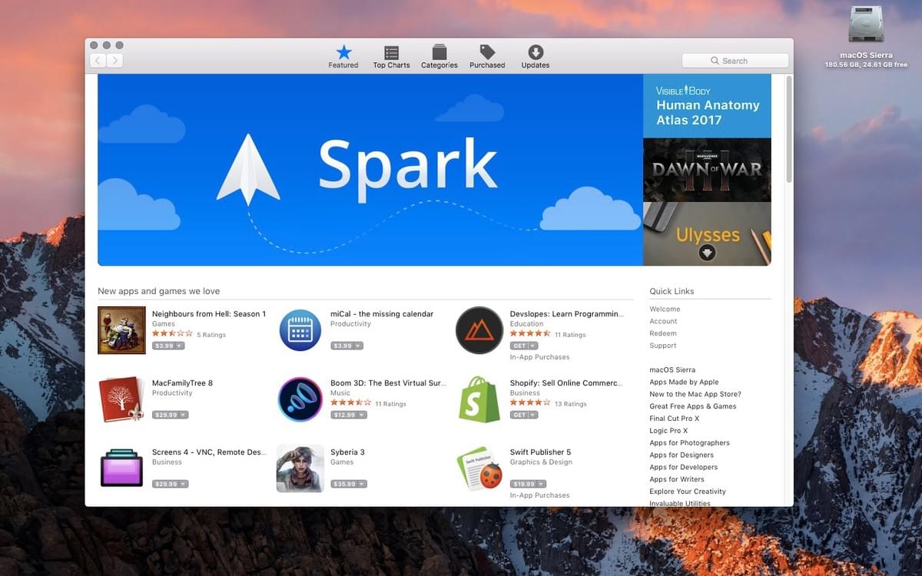Click inside the Search field

point(735,60)
